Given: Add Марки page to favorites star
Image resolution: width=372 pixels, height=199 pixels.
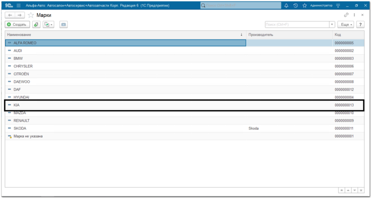Looking at the screenshot, I should pyautogui.click(x=31, y=15).
